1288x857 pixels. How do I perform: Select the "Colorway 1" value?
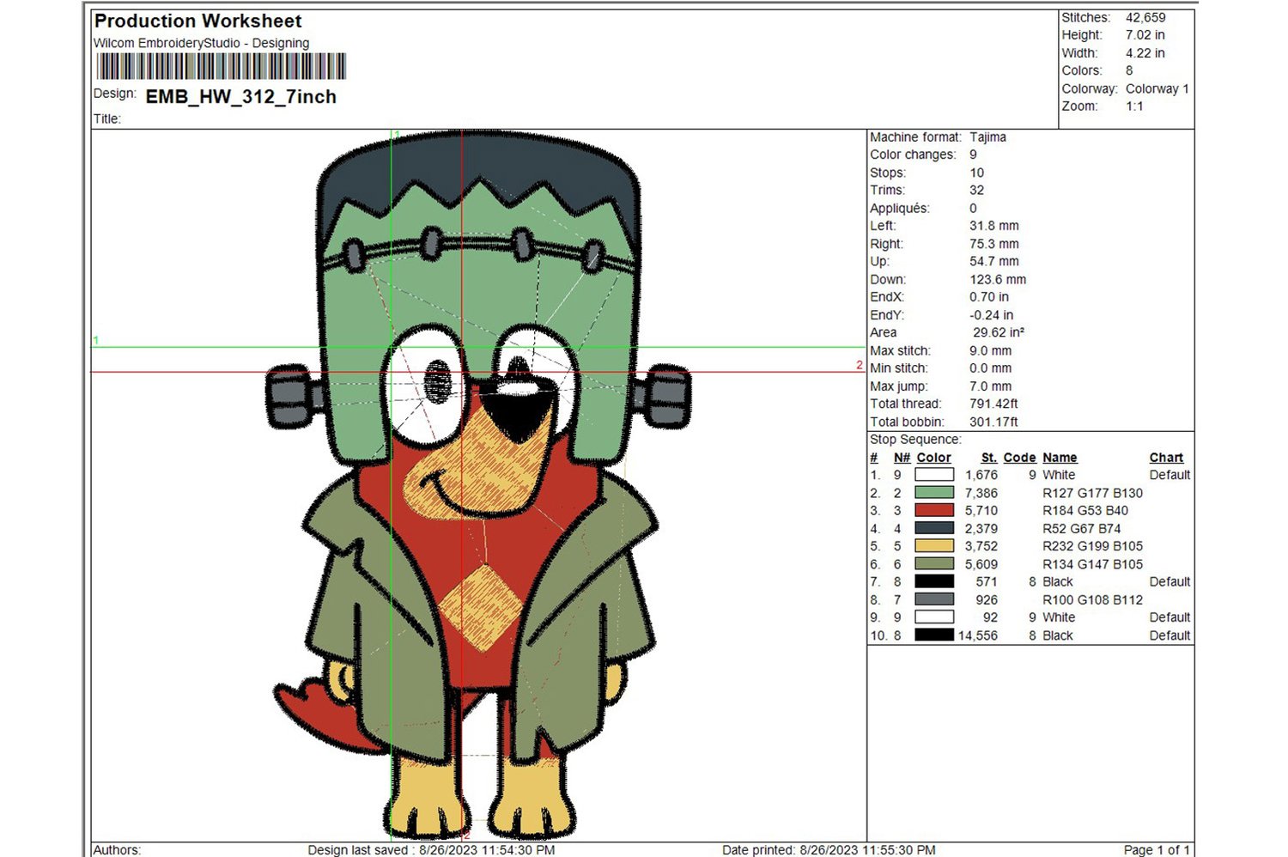point(1157,88)
